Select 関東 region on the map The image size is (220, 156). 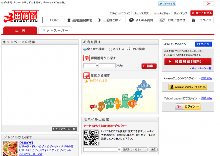pyautogui.click(x=133, y=104)
